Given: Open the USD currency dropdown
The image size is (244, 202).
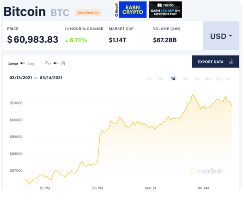Looking at the screenshot, I should click(x=221, y=36).
